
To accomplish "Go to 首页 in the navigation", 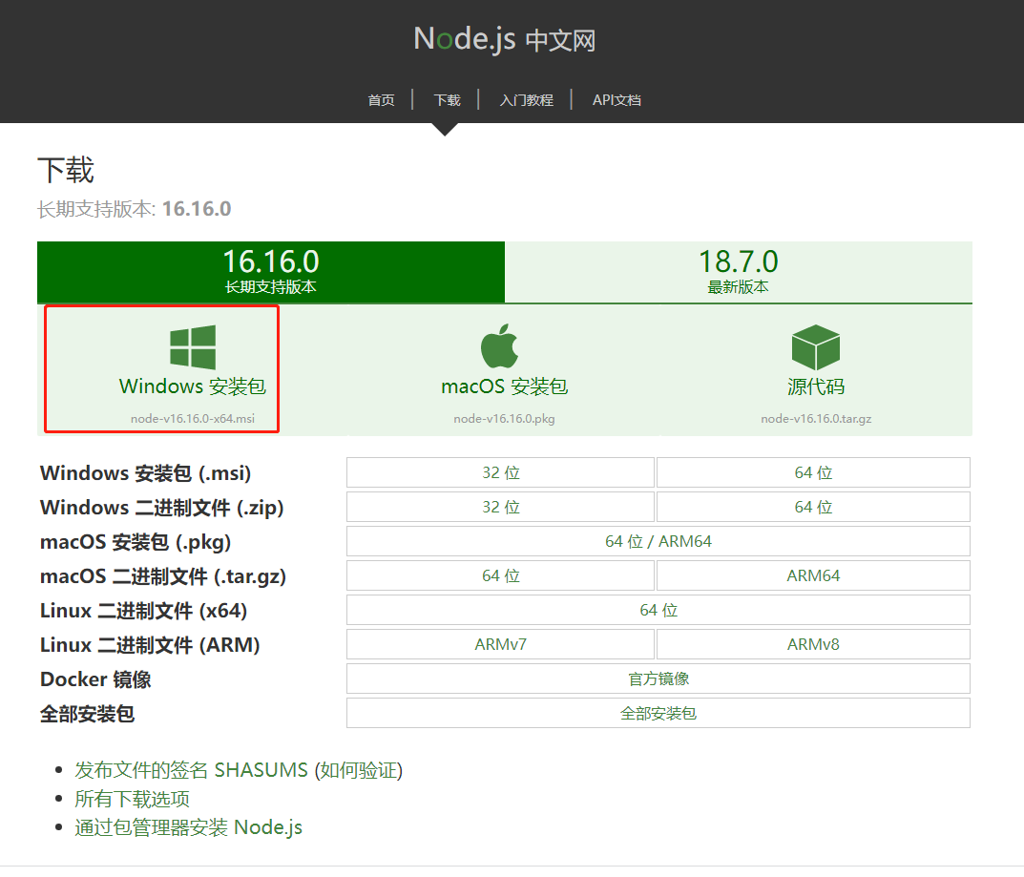I will click(x=382, y=100).
